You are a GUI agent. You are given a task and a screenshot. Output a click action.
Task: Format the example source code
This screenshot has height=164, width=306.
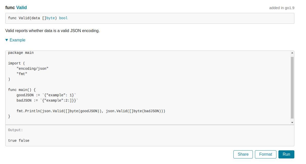[x=266, y=154]
